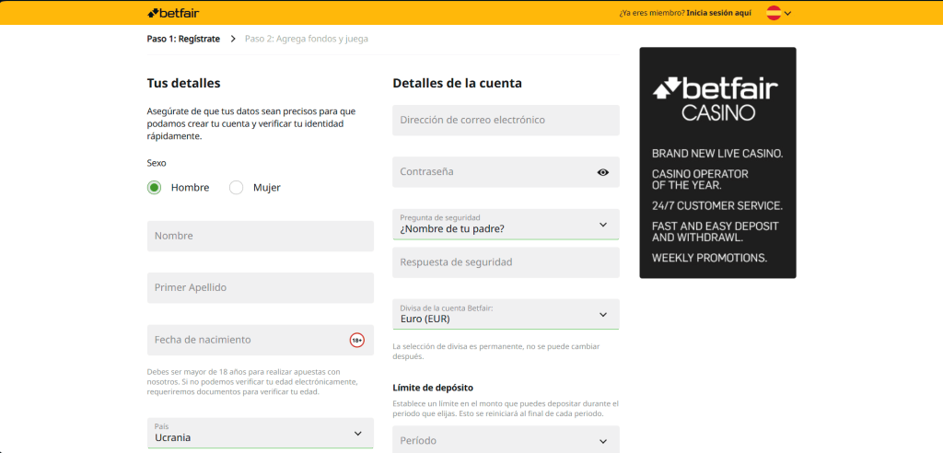
Task: Select Paso 2: Agrega fondos y juega
Action: 306,39
